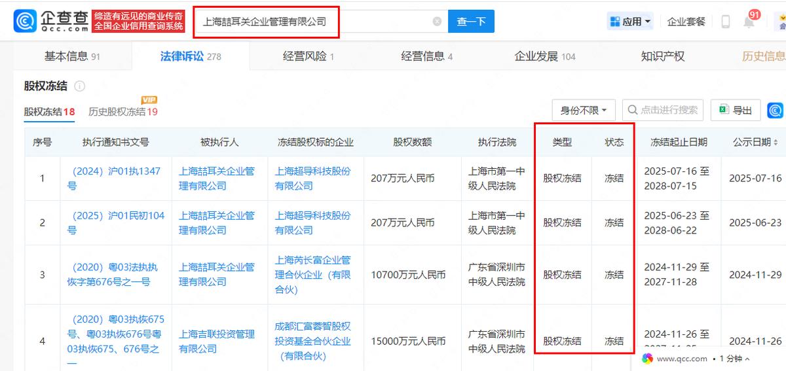Open 上海喆耳关企业管理有限公司 in row 2

pos(217,222)
